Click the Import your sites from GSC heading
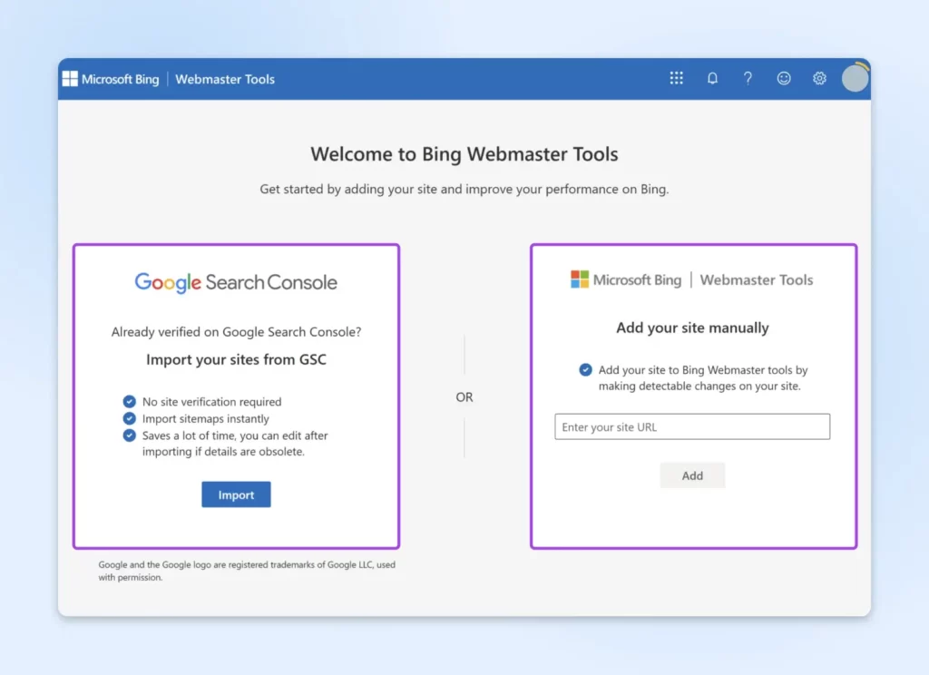Viewport: 929px width, 675px height. click(236, 359)
